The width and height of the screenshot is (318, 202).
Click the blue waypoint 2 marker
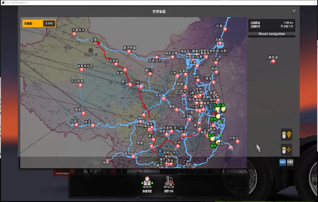[x=160, y=151]
